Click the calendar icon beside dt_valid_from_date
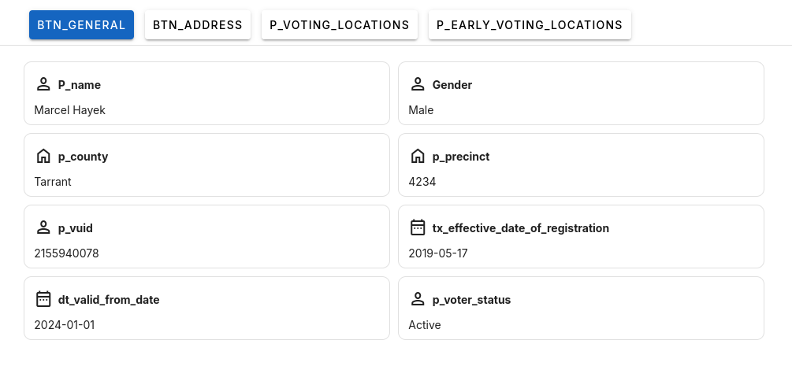The width and height of the screenshot is (792, 366). tap(44, 299)
